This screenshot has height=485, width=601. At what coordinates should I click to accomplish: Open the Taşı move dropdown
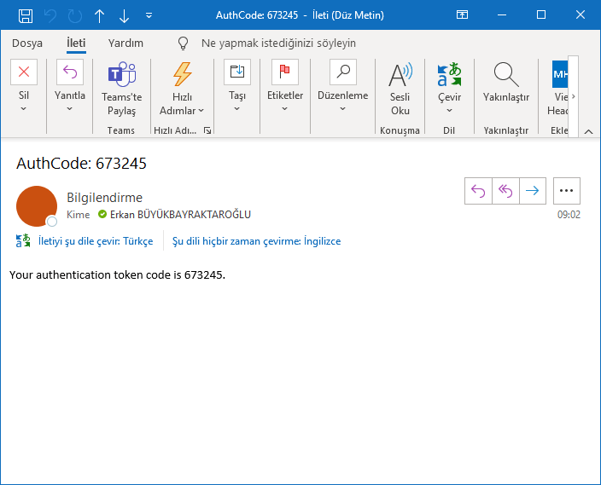pos(237,108)
